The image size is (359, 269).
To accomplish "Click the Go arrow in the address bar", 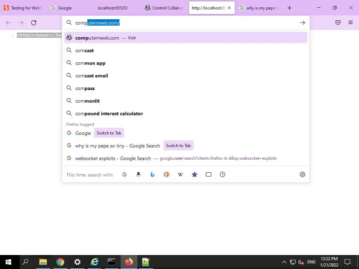I will [303, 23].
